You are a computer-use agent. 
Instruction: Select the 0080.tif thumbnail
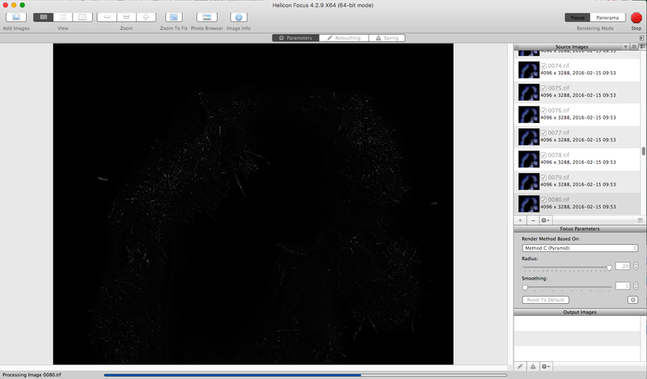click(529, 204)
